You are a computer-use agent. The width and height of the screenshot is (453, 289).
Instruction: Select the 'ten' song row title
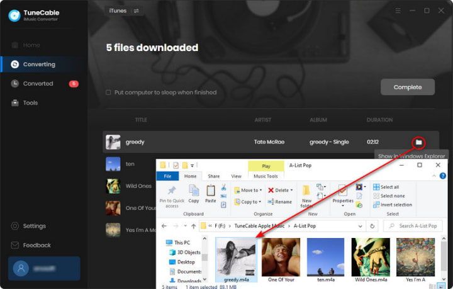[x=130, y=164]
